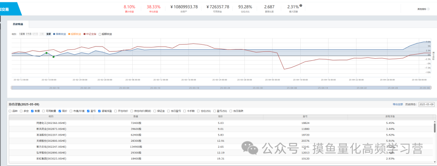Select the 全部 zoom range button
The width and height of the screenshot is (437, 166).
click(x=48, y=34)
